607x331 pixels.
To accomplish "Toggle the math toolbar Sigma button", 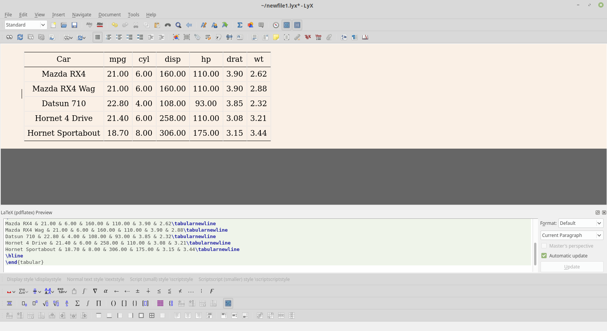I will (x=287, y=25).
